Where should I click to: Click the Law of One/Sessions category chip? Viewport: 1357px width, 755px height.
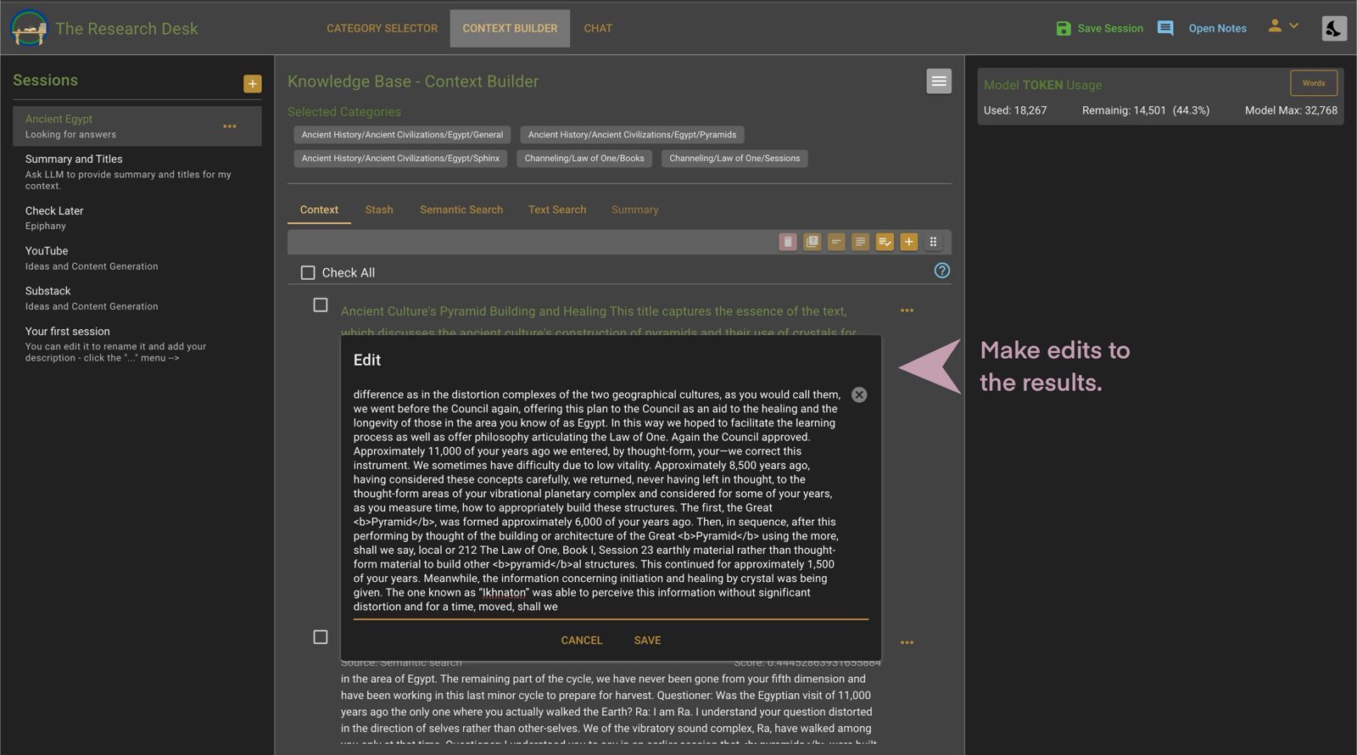[x=734, y=159]
